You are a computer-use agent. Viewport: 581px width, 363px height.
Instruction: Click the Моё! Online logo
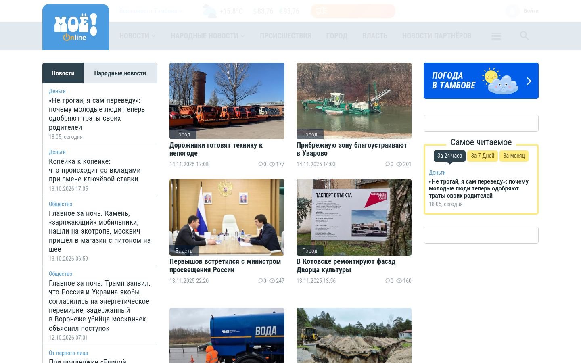75,27
